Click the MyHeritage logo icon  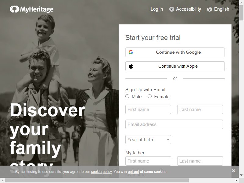[x=14, y=9]
